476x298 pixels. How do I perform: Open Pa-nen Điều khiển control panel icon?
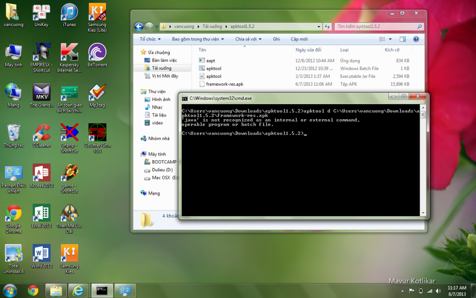[13, 178]
